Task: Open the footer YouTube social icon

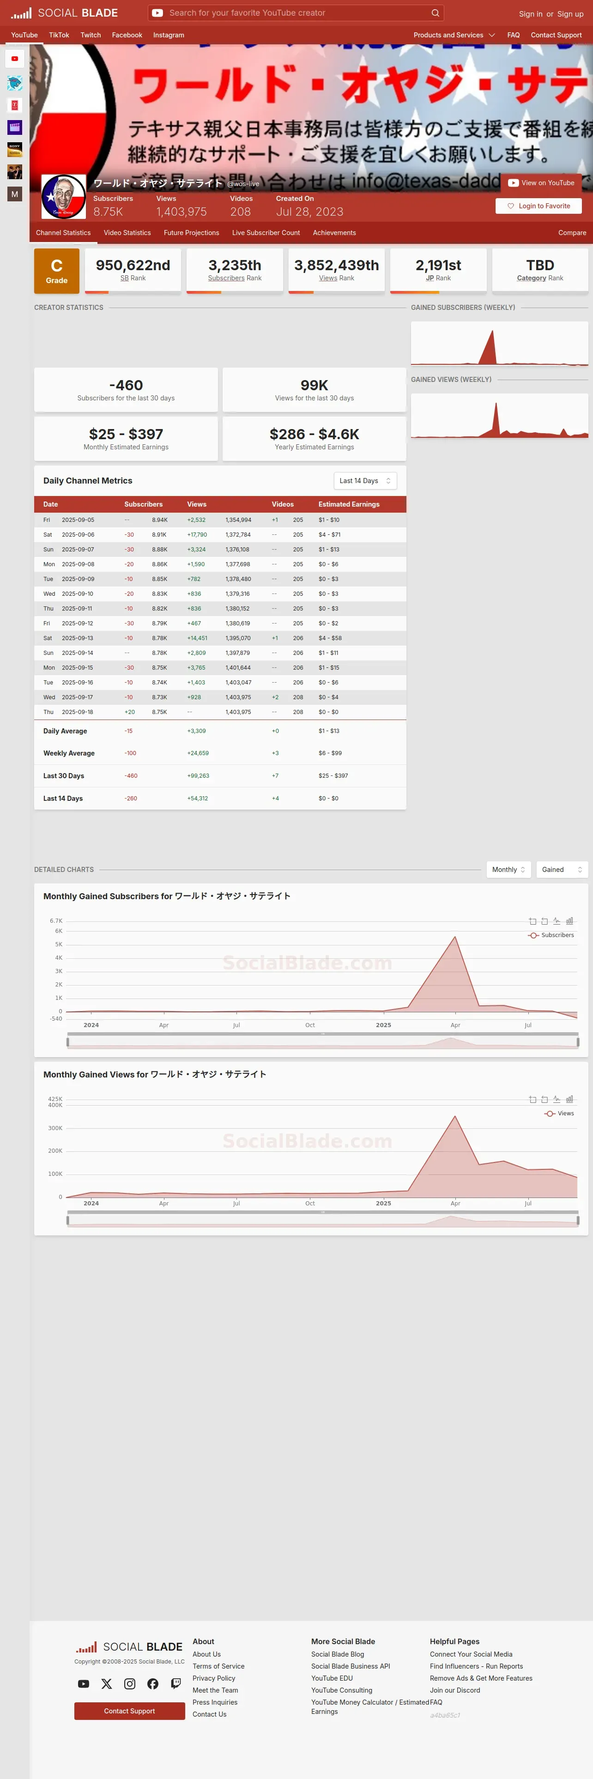Action: coord(84,1684)
